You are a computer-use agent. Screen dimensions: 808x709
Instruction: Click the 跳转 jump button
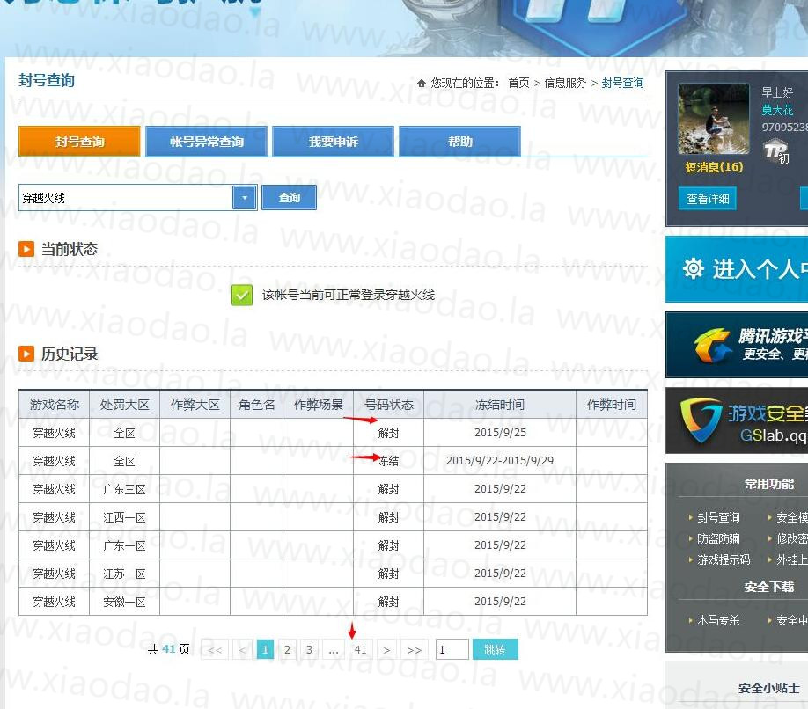tap(495, 650)
